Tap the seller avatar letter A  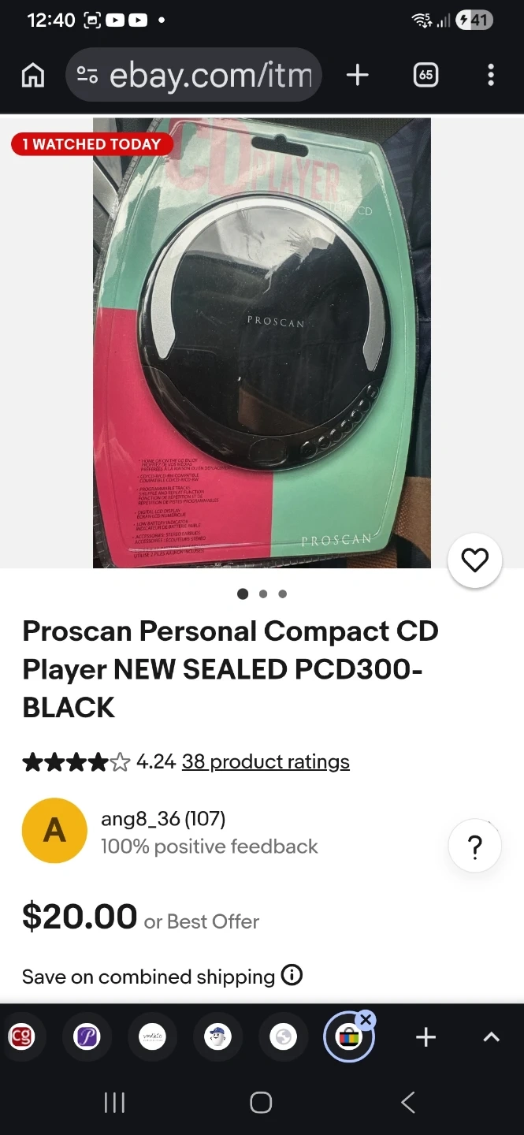tap(54, 831)
